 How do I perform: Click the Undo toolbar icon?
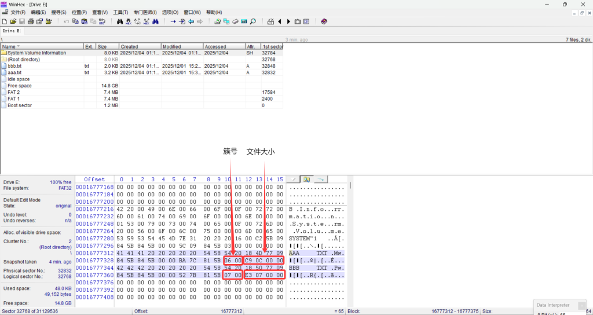click(x=66, y=21)
